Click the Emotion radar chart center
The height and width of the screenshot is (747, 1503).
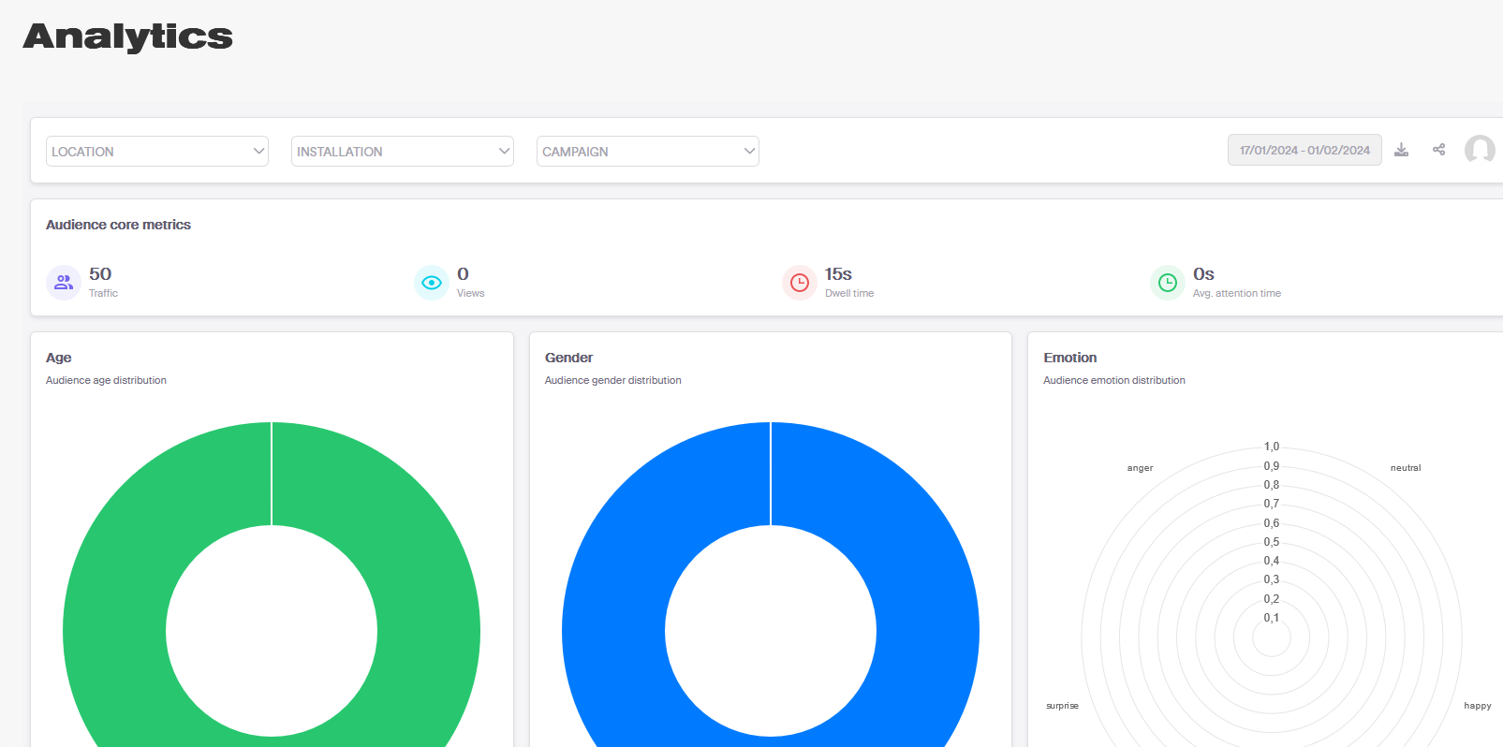pyautogui.click(x=1272, y=637)
